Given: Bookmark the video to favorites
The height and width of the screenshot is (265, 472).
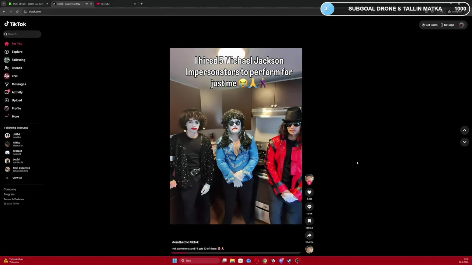Looking at the screenshot, I should point(309,221).
